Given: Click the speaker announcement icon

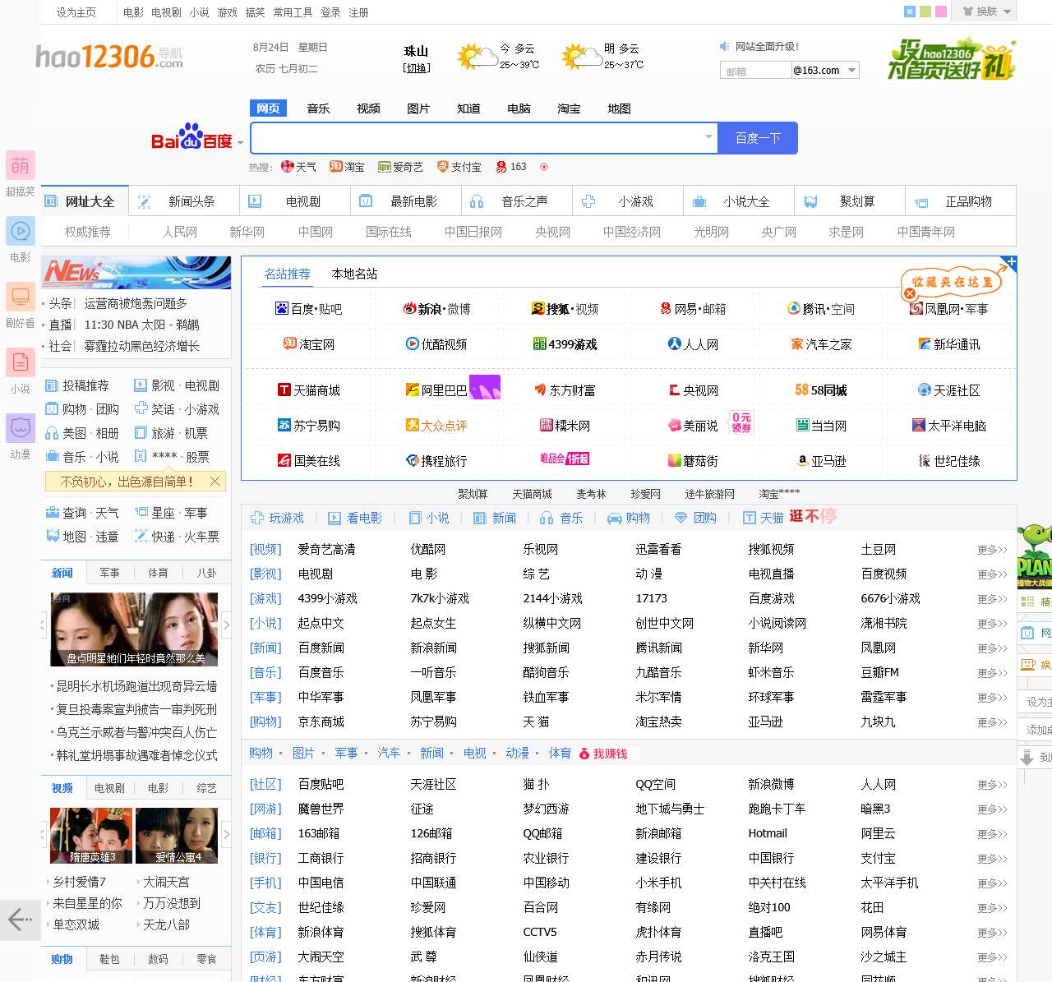Looking at the screenshot, I should pos(724,47).
